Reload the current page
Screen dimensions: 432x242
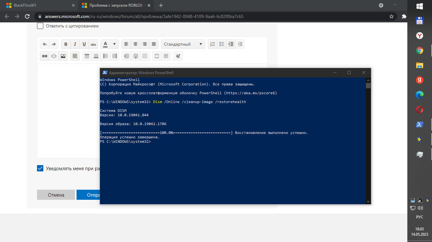coord(27,16)
